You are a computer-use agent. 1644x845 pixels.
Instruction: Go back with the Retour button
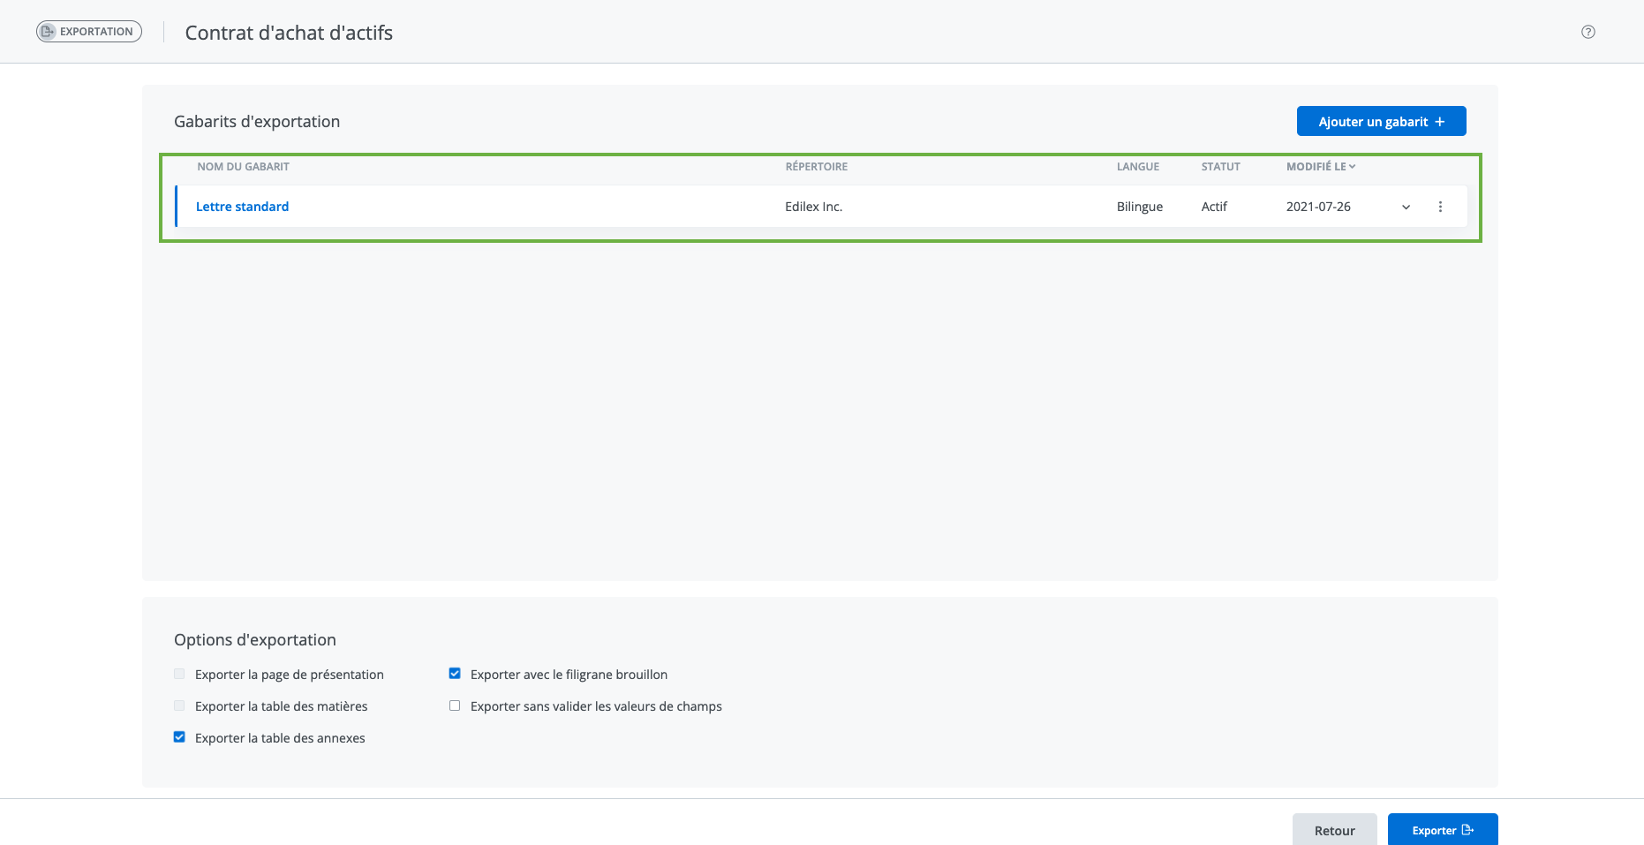[x=1334, y=830]
